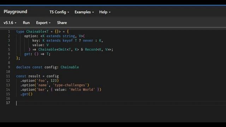
Task: Click '.get()' call on line 15
Action: pyautogui.click(x=26, y=94)
